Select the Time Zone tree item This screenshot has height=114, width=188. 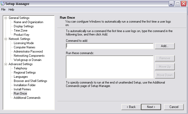(20, 30)
